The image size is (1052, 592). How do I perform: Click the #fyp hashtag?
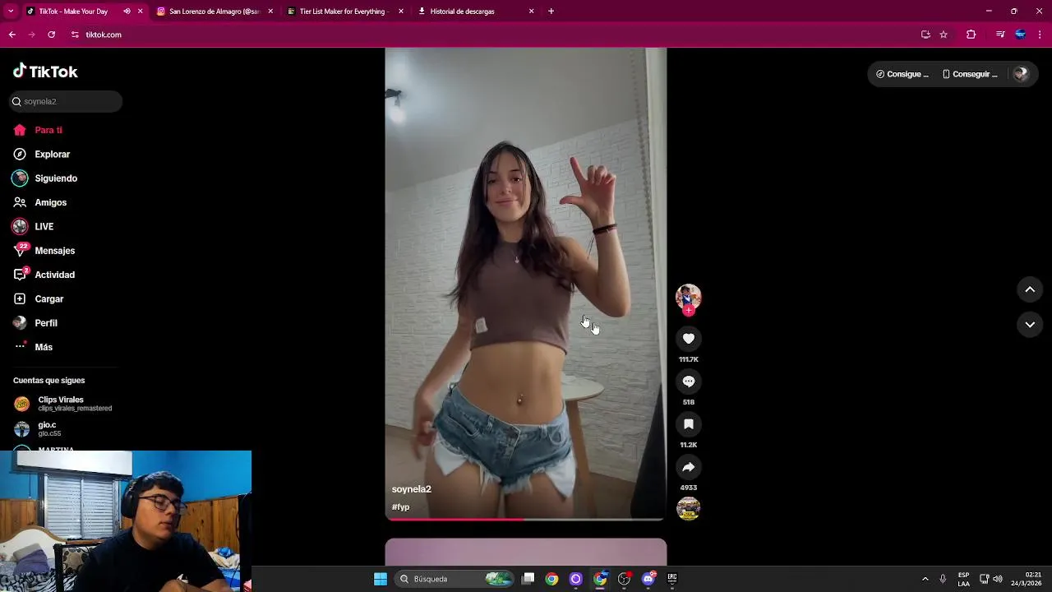click(401, 507)
